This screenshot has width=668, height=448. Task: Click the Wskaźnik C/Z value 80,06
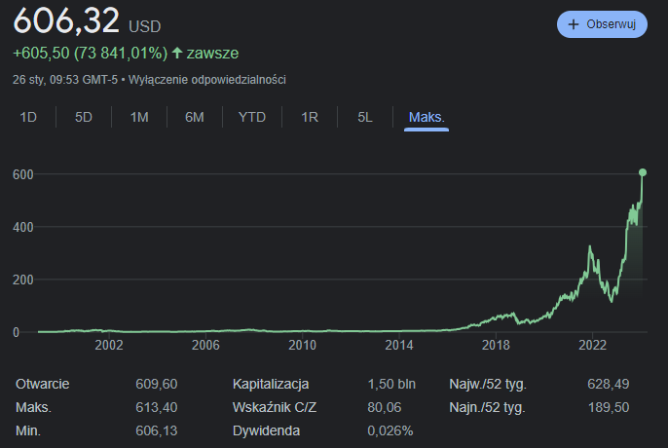385,407
